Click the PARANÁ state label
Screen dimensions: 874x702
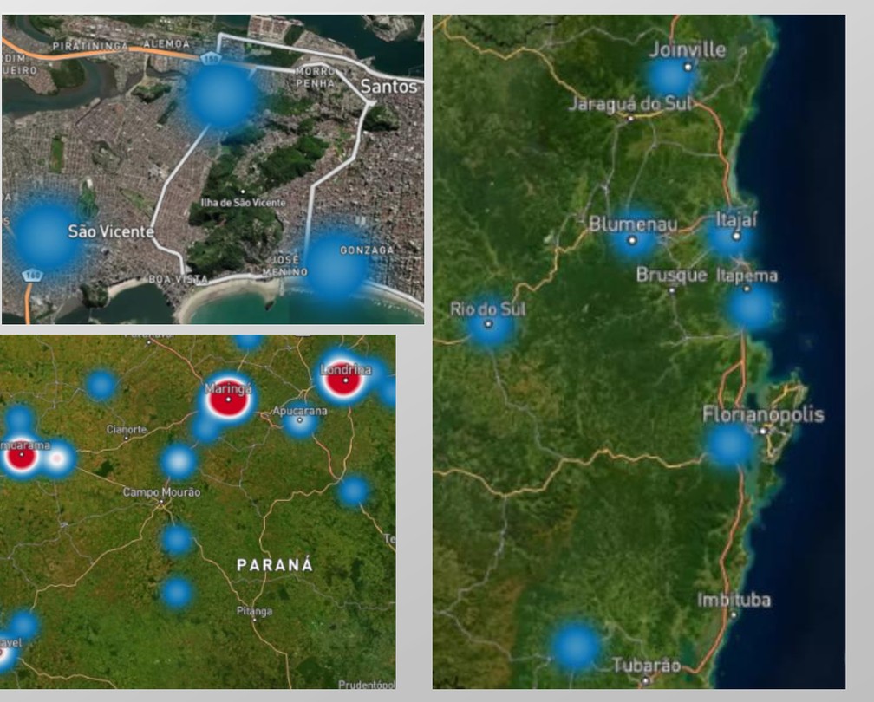(x=275, y=565)
